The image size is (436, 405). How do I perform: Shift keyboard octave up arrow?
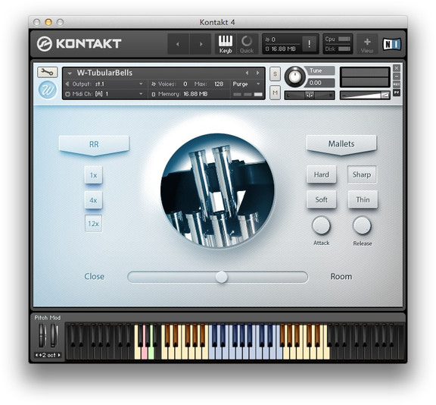(59, 355)
